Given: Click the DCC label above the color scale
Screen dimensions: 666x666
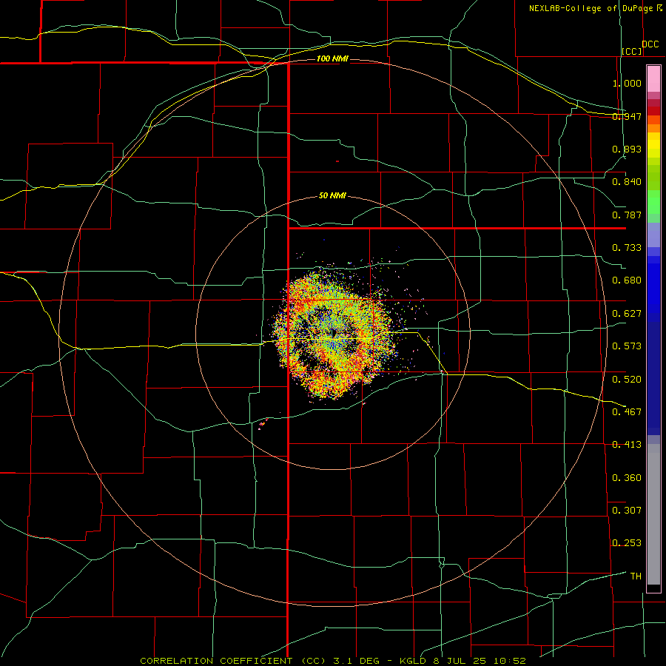Looking at the screenshot, I should 650,44.
